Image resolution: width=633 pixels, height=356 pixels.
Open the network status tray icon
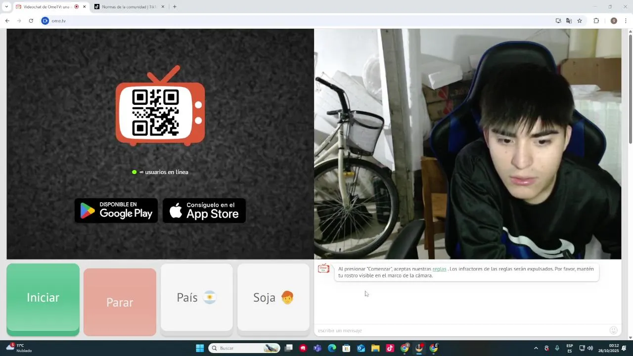coord(582,348)
